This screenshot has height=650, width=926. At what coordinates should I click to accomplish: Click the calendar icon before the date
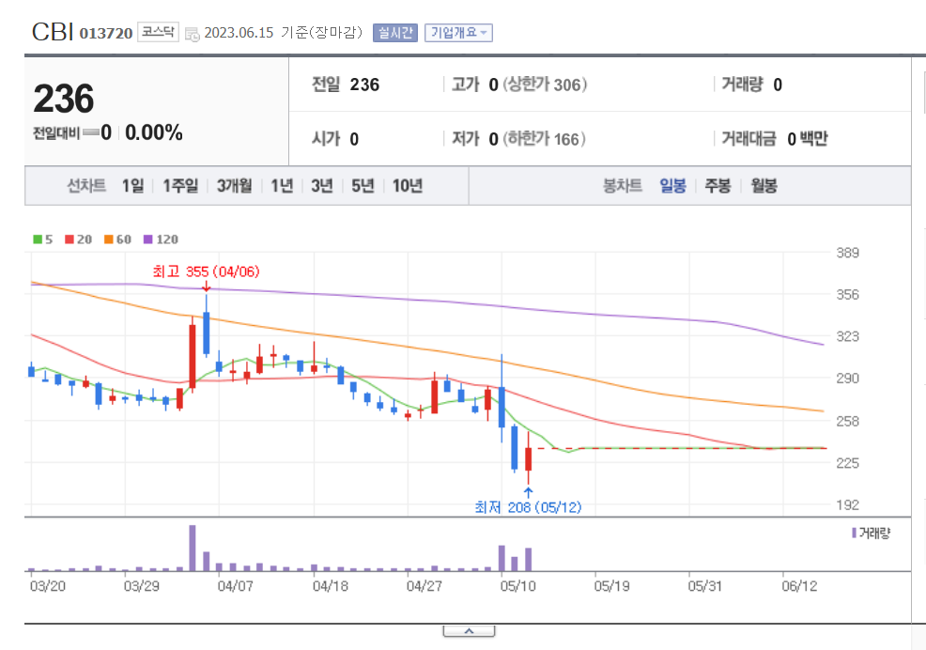click(x=192, y=34)
